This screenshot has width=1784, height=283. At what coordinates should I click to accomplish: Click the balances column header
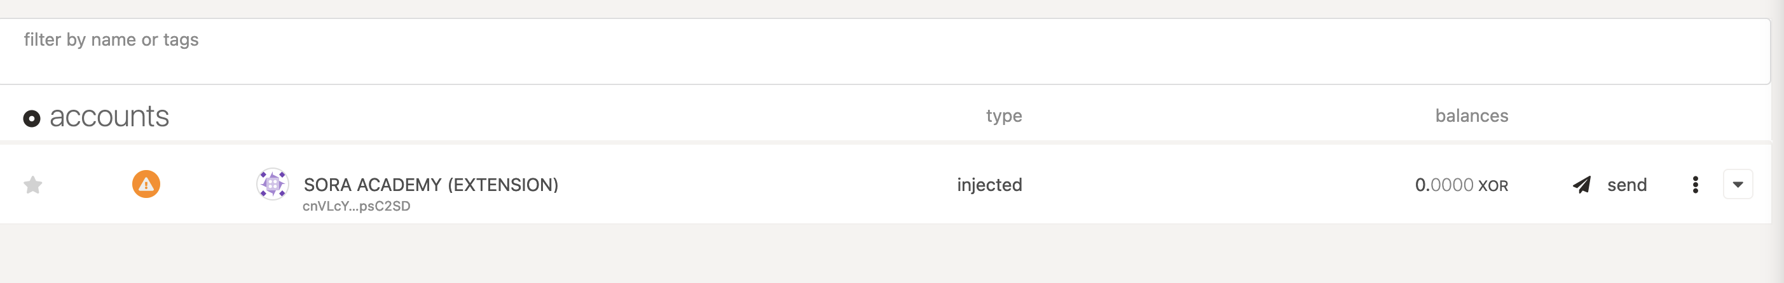[x=1472, y=115]
